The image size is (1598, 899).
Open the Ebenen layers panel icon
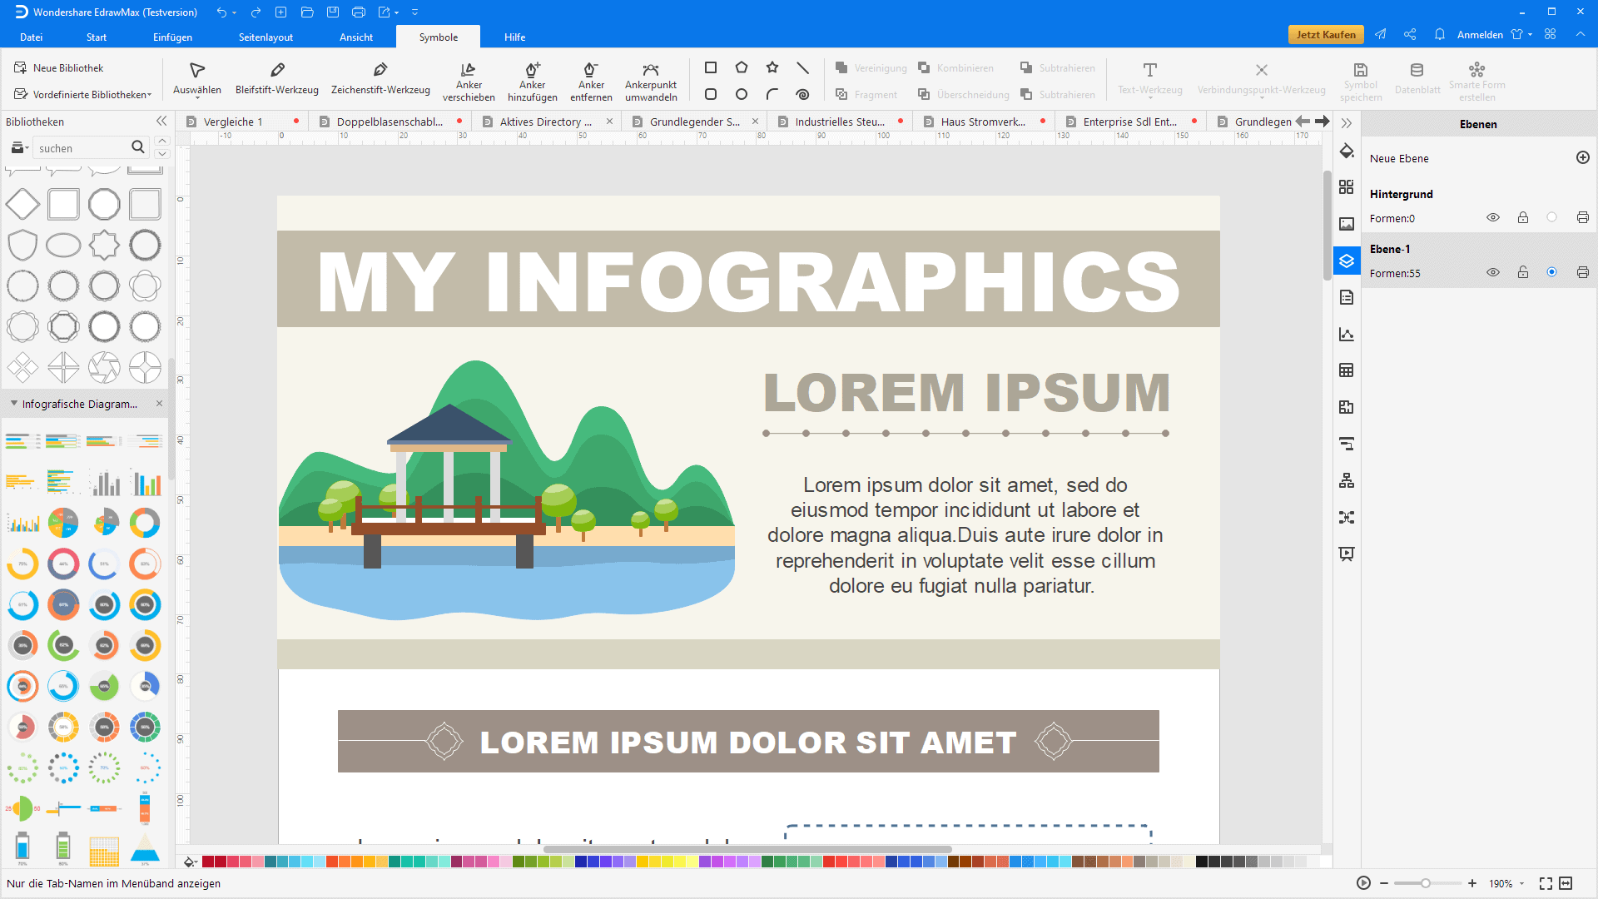[x=1347, y=261]
